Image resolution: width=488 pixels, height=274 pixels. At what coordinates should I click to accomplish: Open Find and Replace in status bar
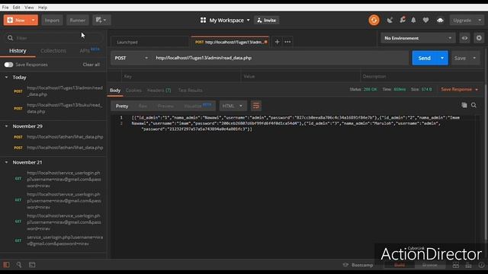click(x=19, y=265)
